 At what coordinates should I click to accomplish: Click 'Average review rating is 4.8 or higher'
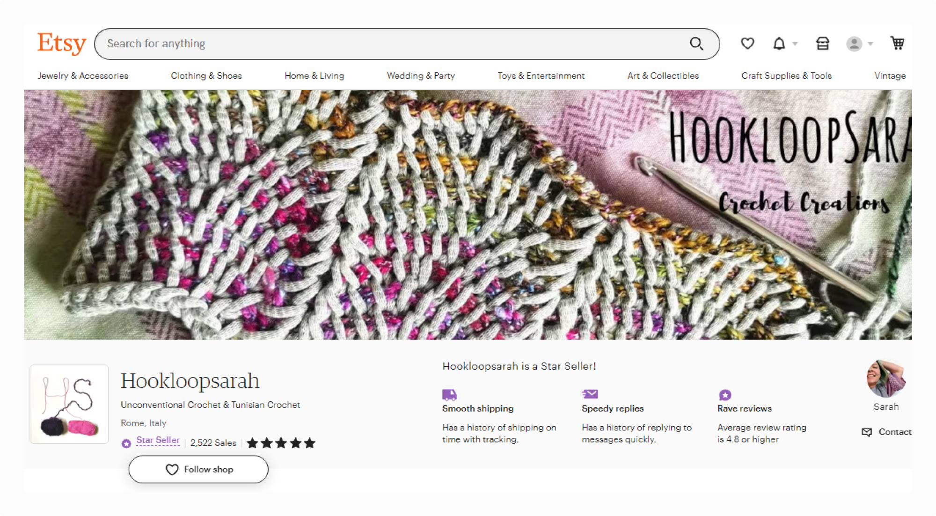[x=762, y=434]
